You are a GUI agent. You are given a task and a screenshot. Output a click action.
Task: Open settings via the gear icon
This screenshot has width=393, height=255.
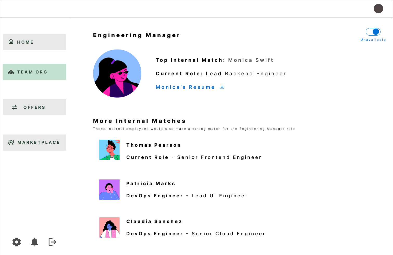pyautogui.click(x=17, y=242)
